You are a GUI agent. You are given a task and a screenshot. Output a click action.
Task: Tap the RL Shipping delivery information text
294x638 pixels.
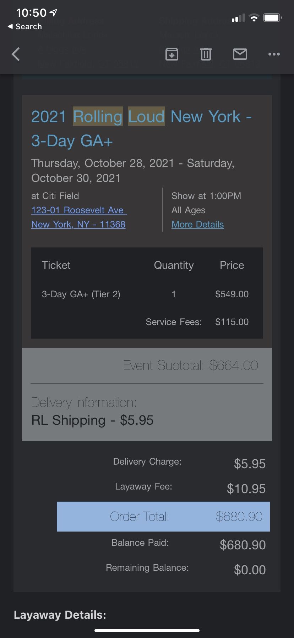pyautogui.click(x=92, y=420)
